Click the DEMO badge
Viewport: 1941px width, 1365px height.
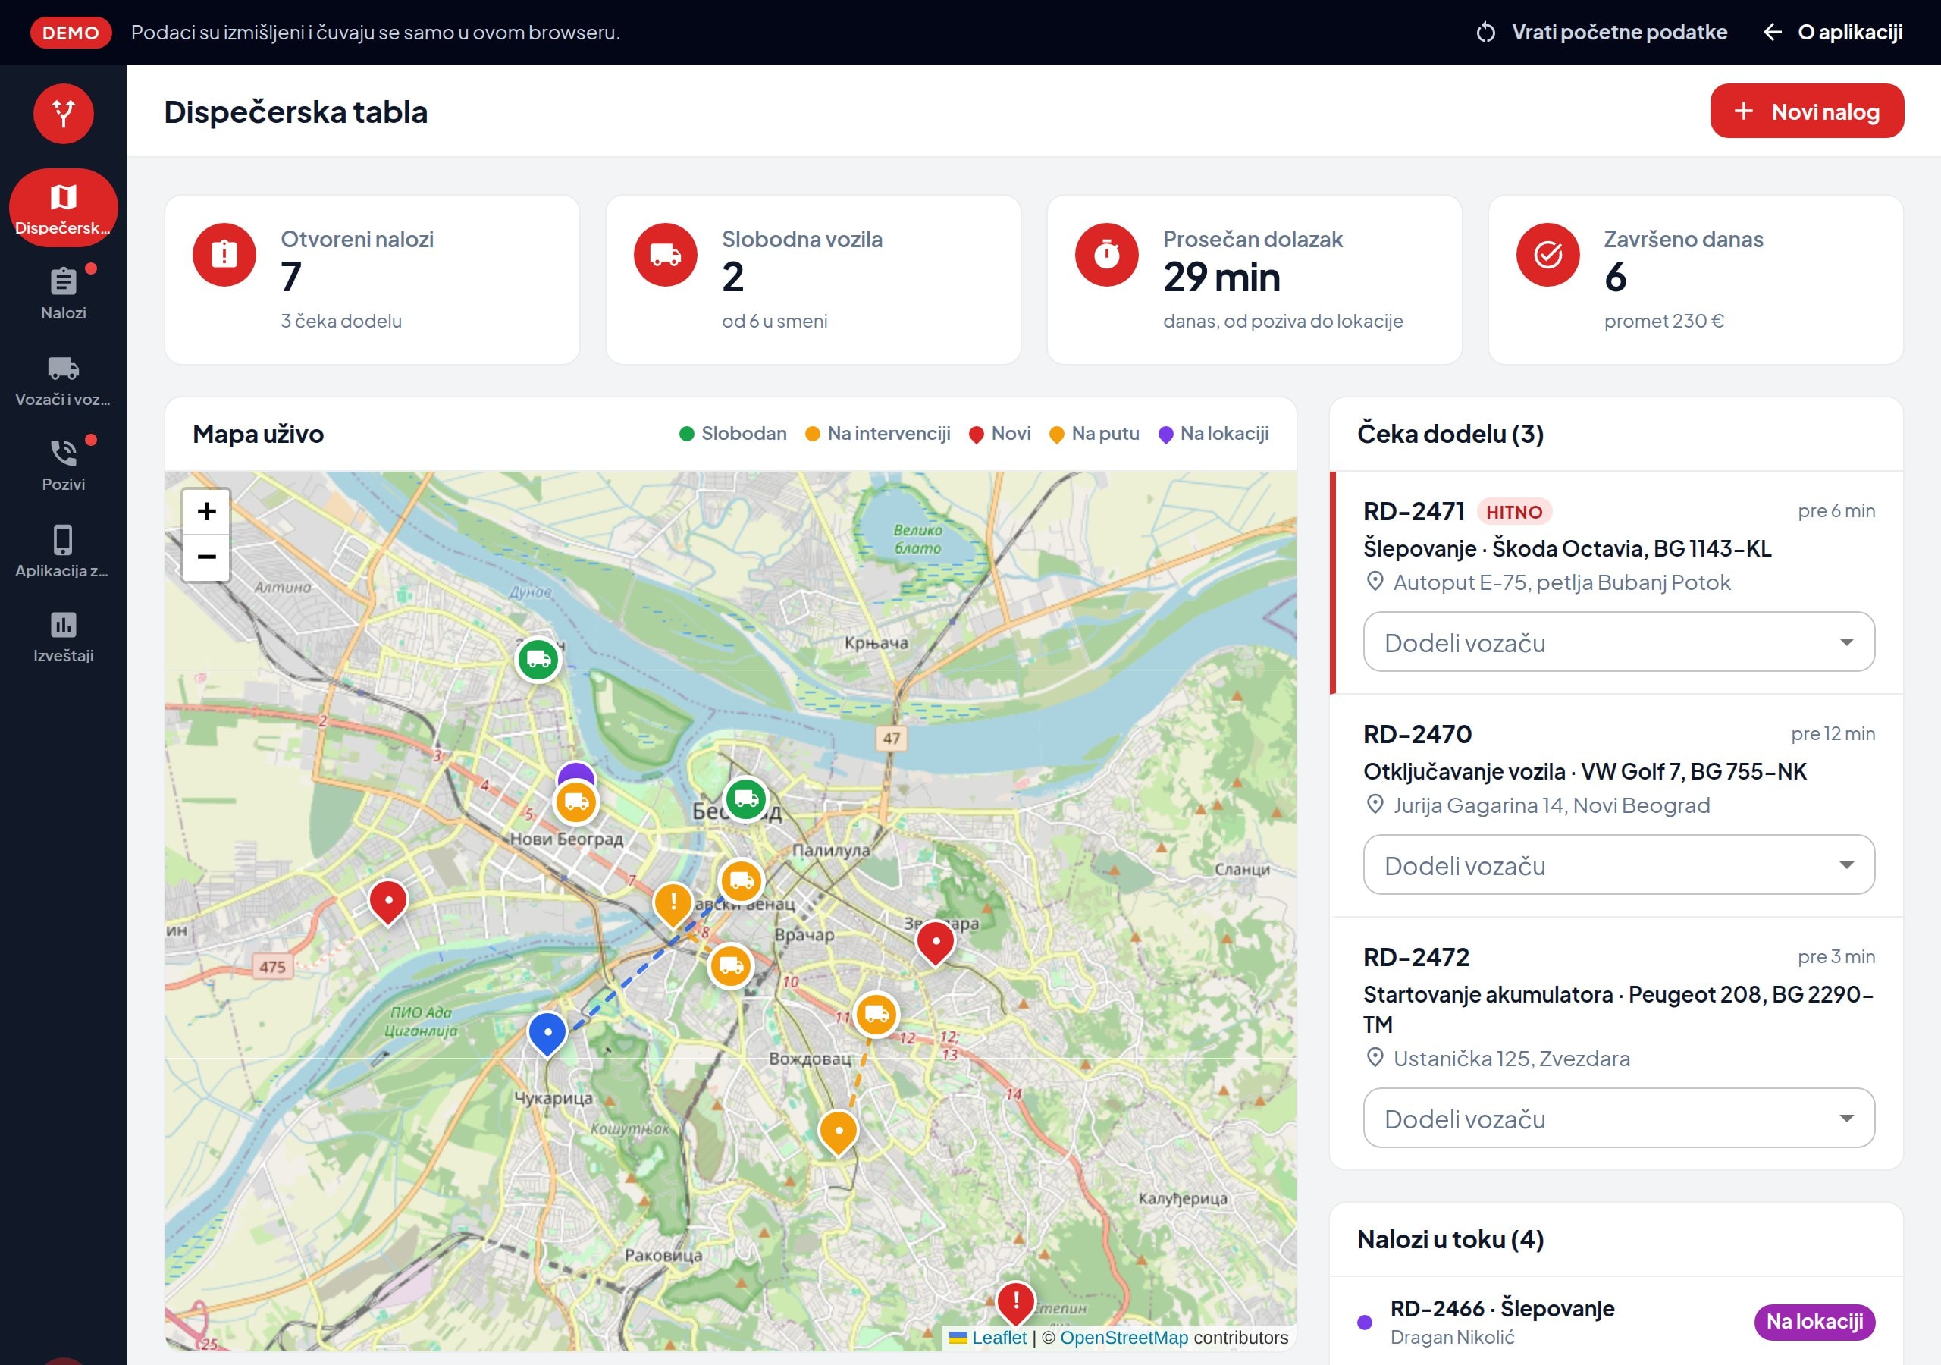[71, 32]
